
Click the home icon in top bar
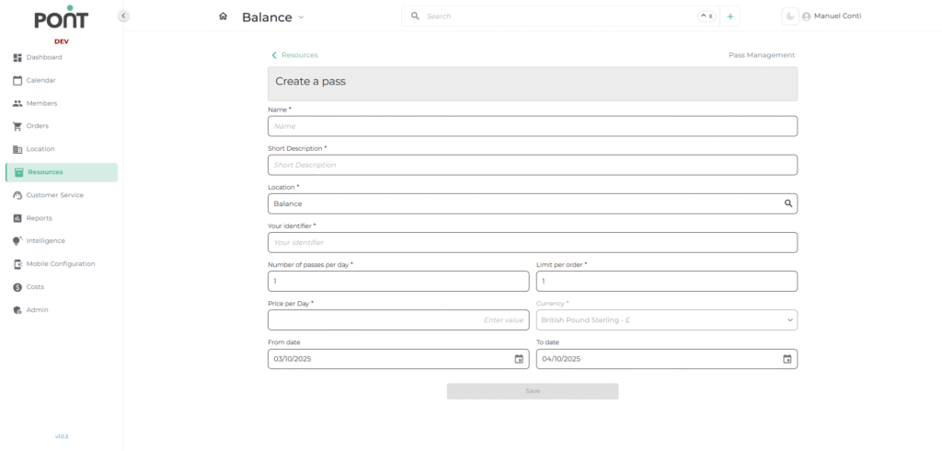click(x=223, y=17)
